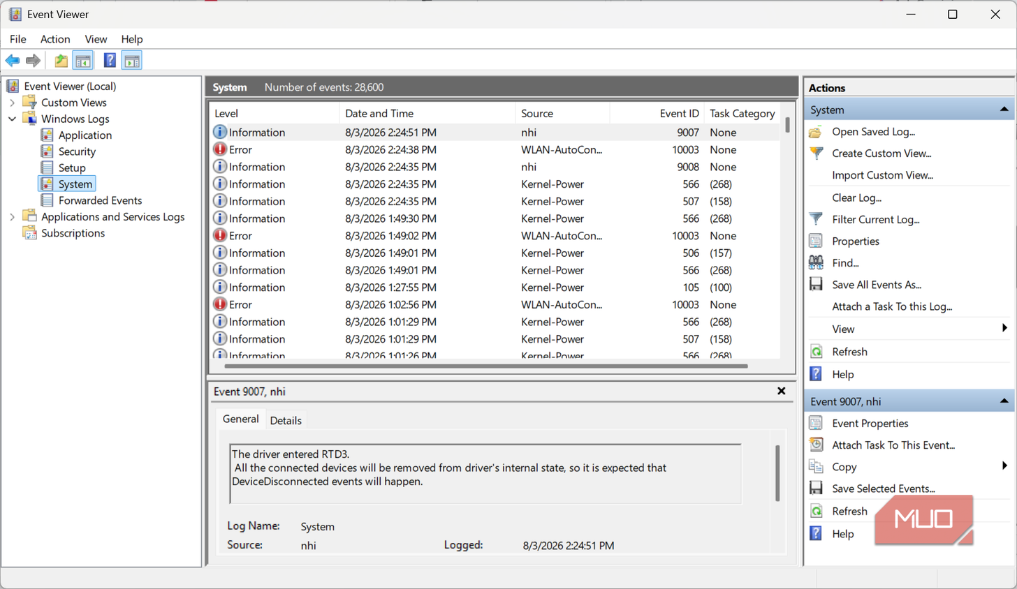Click the event detail pane vertical scrollbar
The height and width of the screenshot is (589, 1017).
(777, 473)
